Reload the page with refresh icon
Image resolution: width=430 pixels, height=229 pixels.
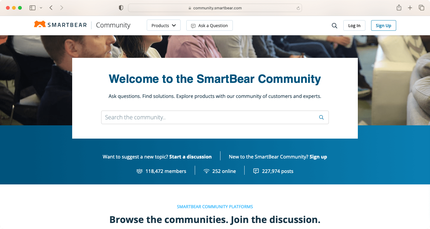coord(298,8)
